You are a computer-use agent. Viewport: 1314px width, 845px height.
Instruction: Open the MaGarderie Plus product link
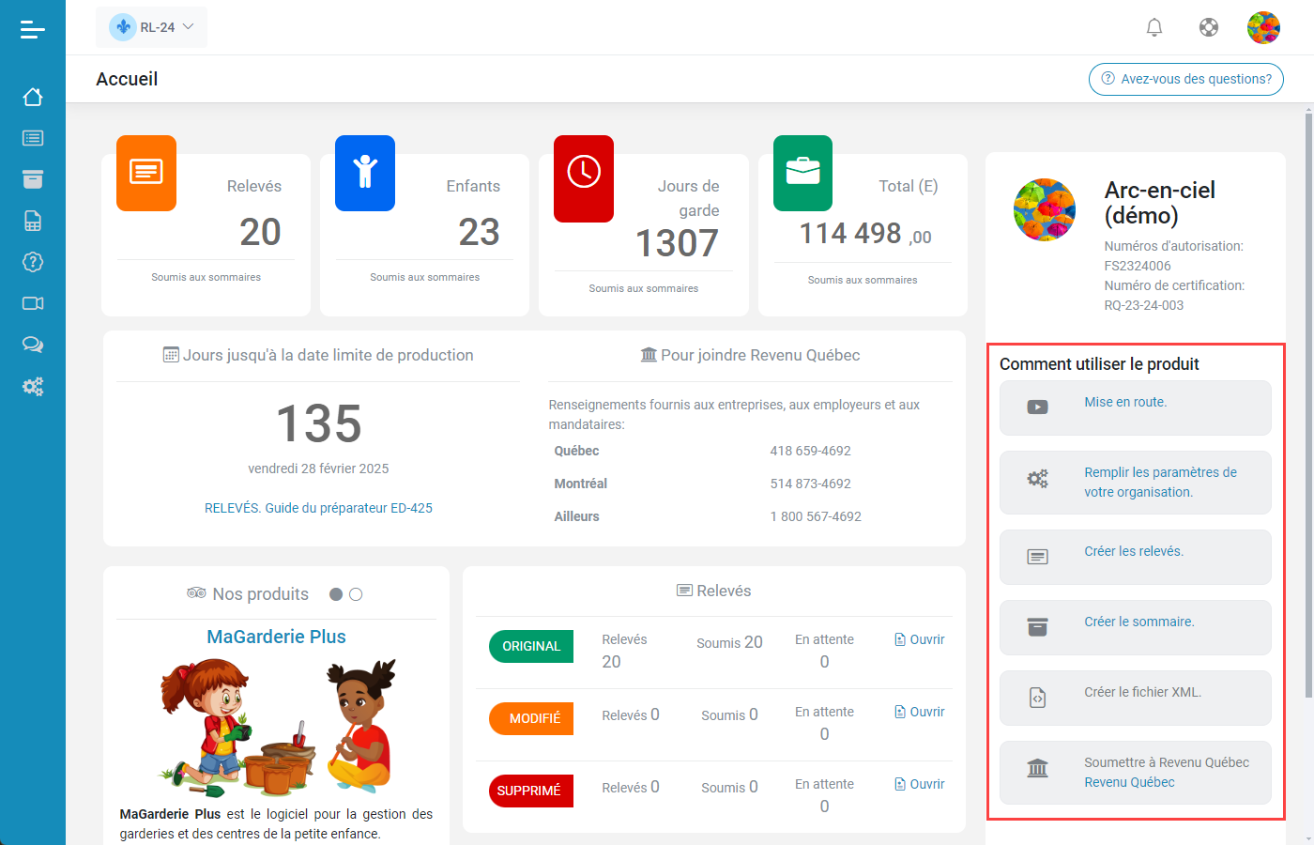[x=275, y=637]
